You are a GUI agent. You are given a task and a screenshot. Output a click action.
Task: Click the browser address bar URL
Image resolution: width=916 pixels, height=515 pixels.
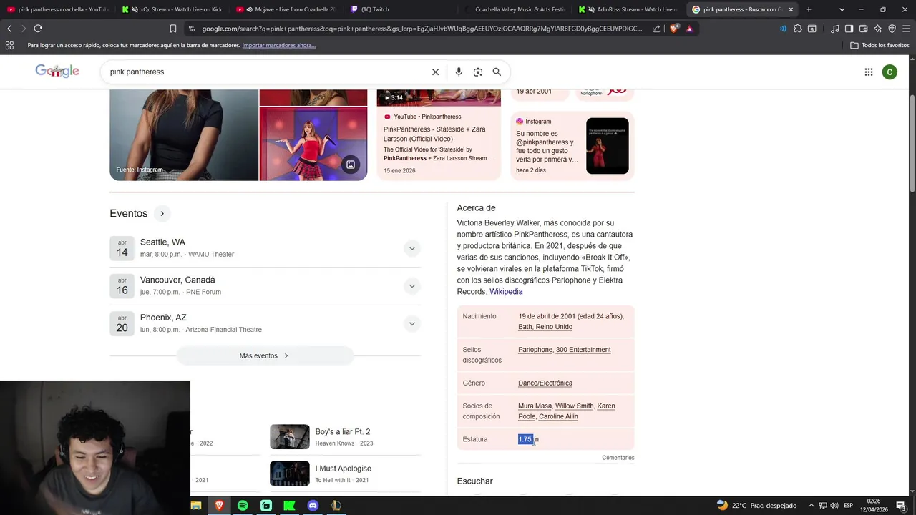(x=422, y=29)
